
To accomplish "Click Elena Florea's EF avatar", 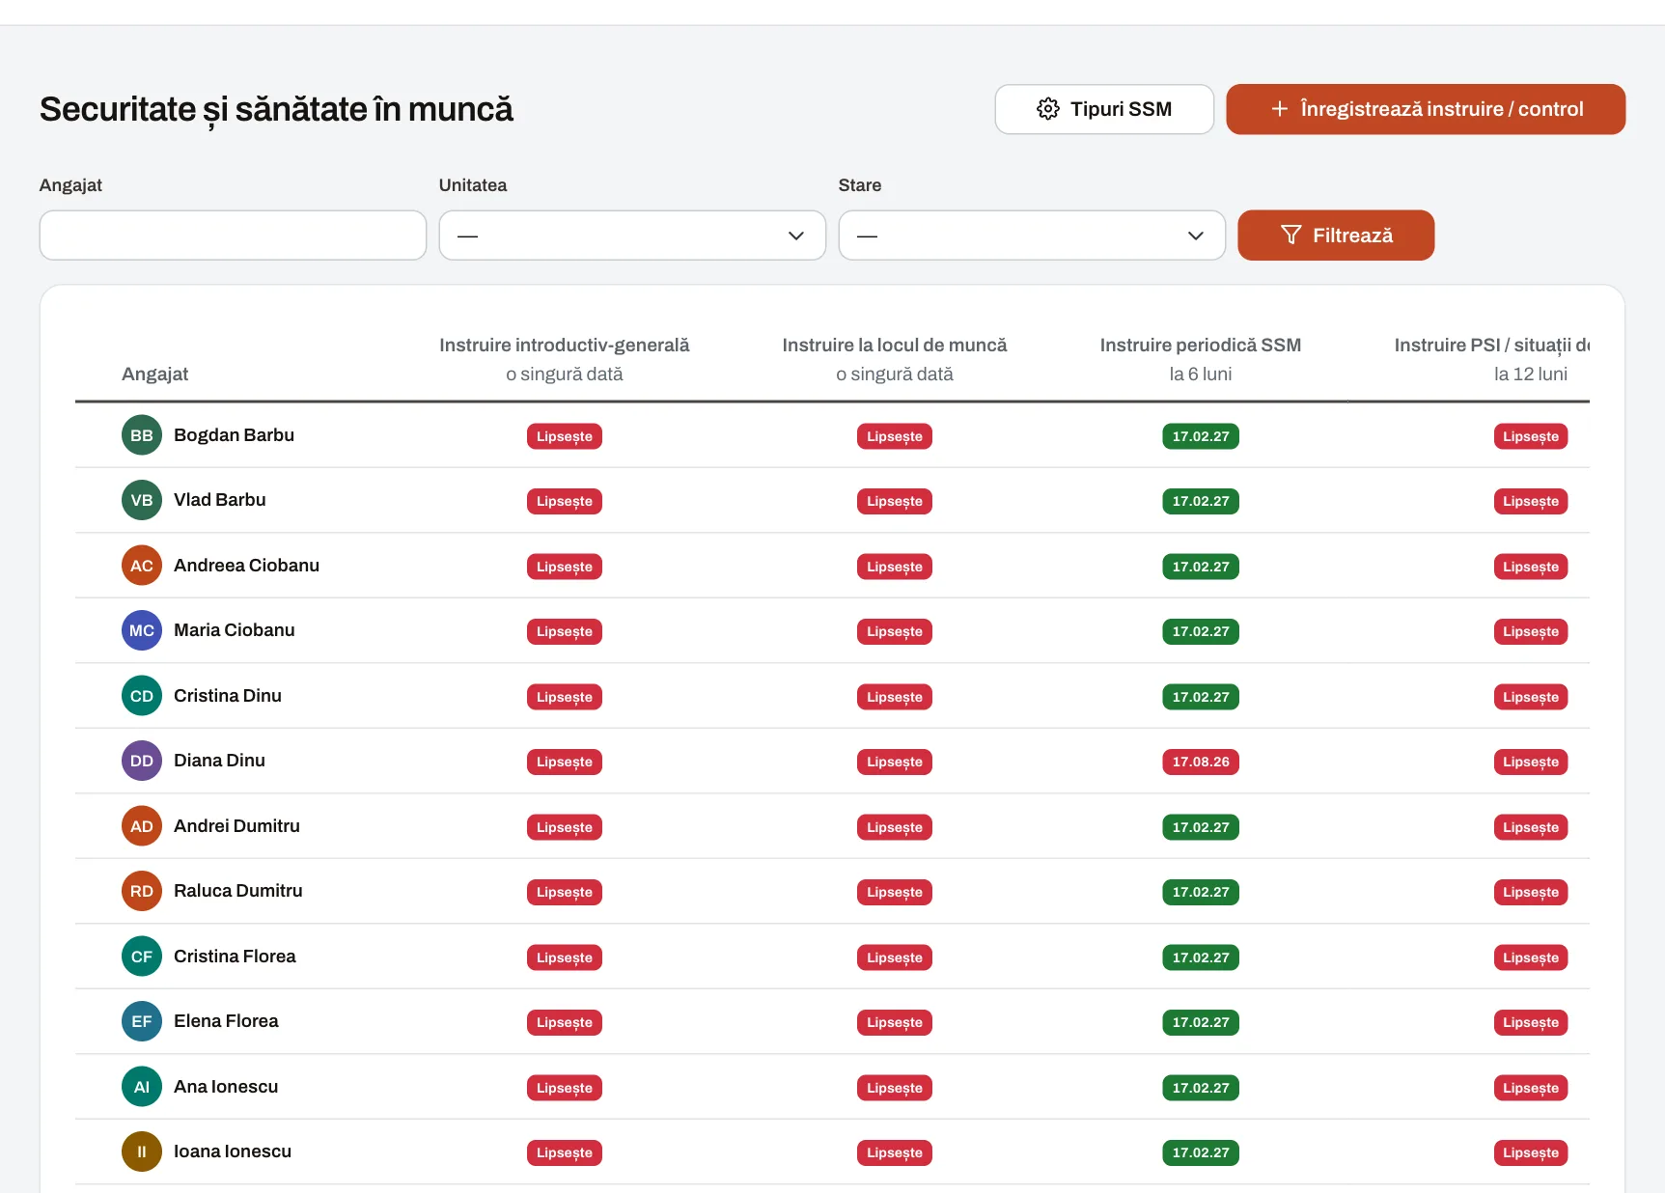I will click(x=142, y=1021).
